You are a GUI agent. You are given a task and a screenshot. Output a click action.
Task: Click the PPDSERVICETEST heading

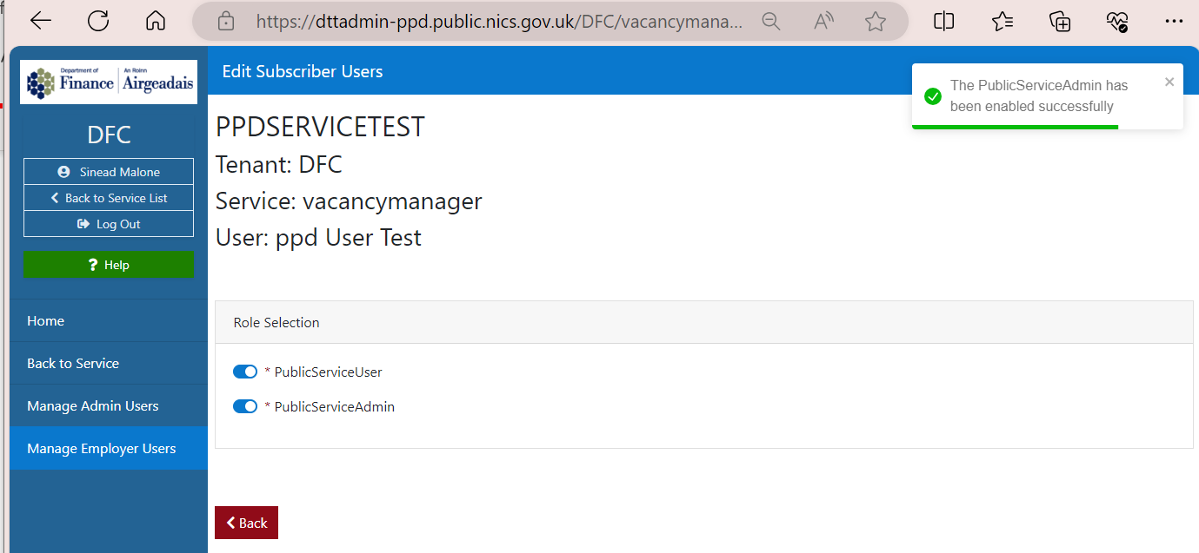[x=320, y=127]
